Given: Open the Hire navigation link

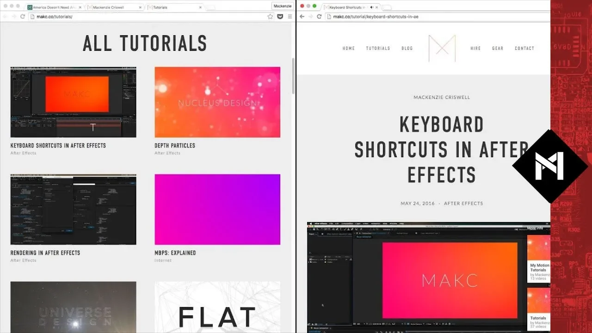Looking at the screenshot, I should 475,49.
